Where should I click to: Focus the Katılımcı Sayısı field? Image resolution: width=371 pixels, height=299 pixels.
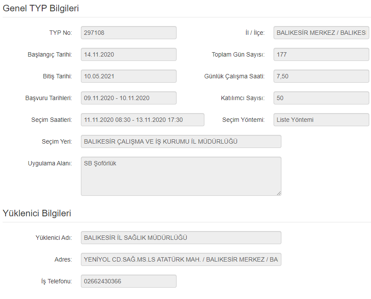(321, 98)
